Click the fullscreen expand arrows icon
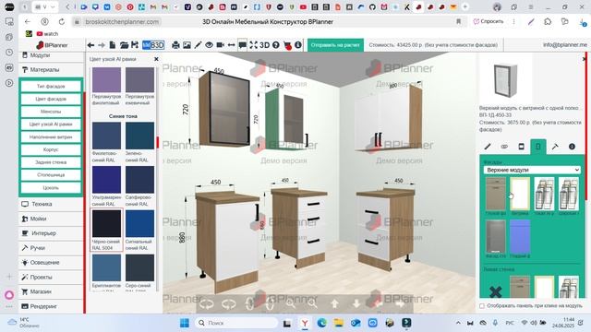Screen dimensions: 591x332 point(253,45)
